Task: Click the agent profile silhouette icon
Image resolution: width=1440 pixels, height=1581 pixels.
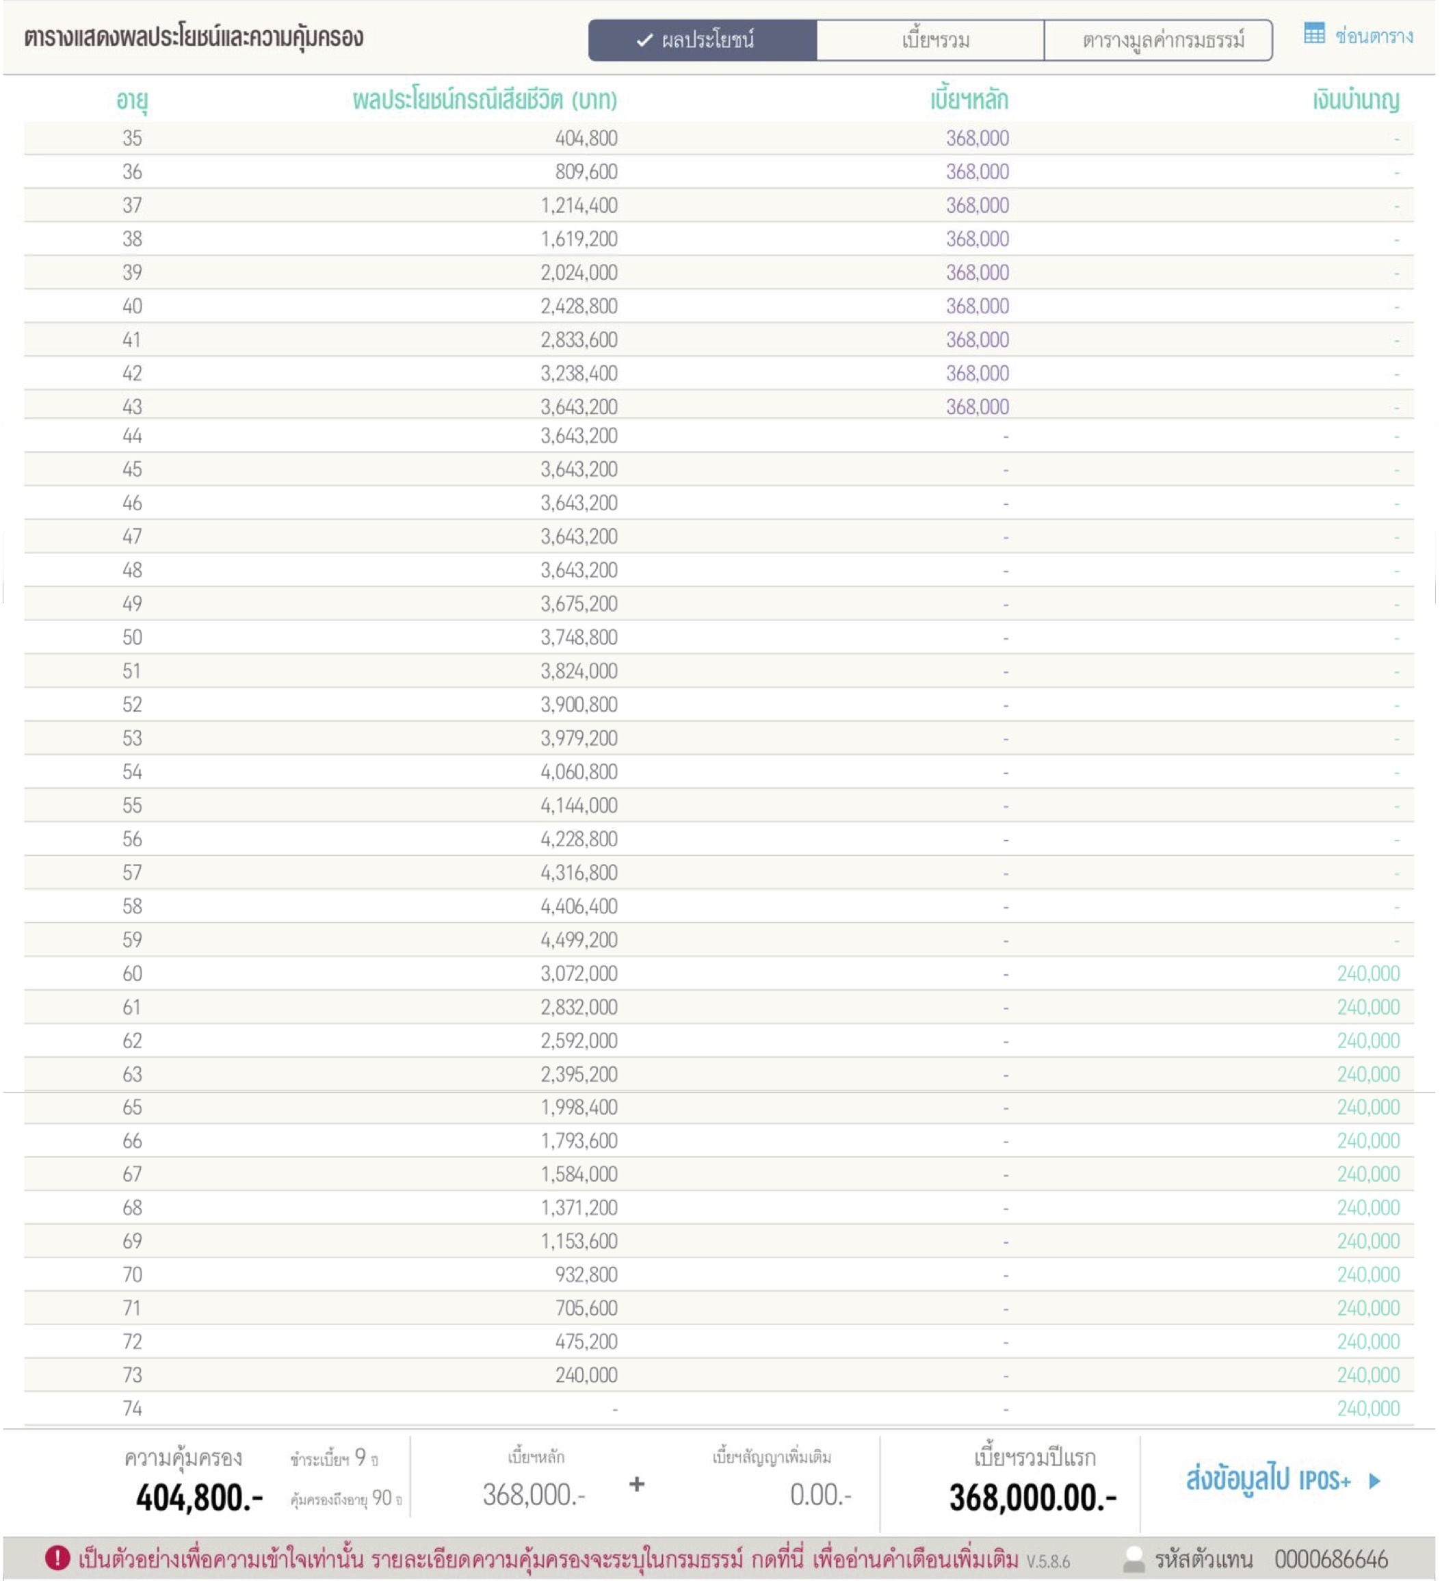Action: tap(1134, 1558)
